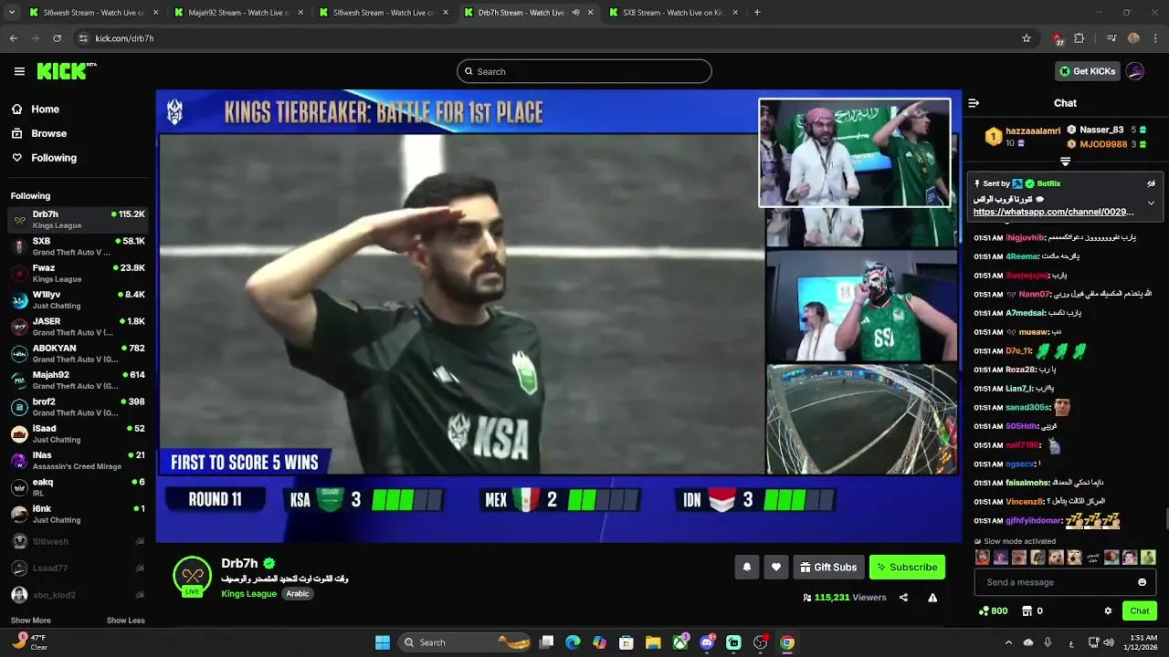Toggle stream notifications with the bell icon
Viewport: 1169px width, 657px height.
coord(746,567)
